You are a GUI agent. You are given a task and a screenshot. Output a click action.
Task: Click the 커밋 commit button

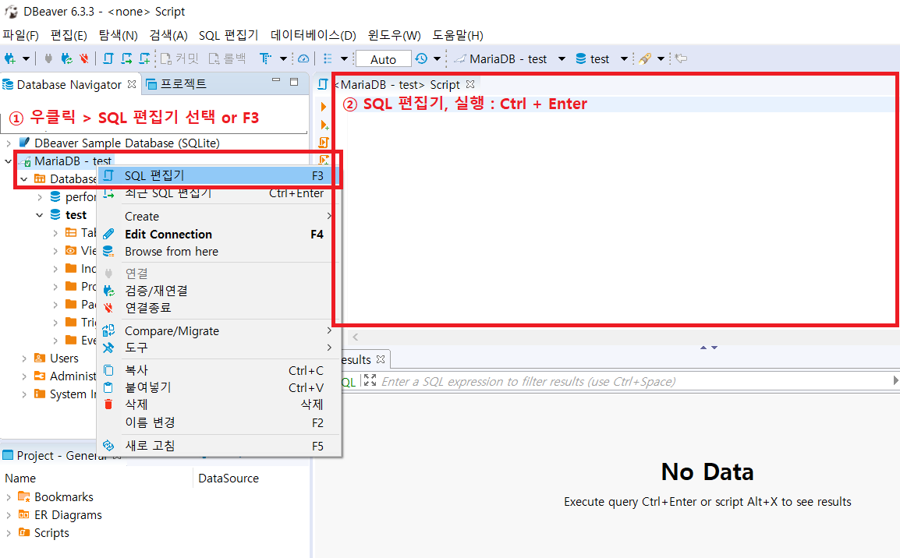click(179, 58)
